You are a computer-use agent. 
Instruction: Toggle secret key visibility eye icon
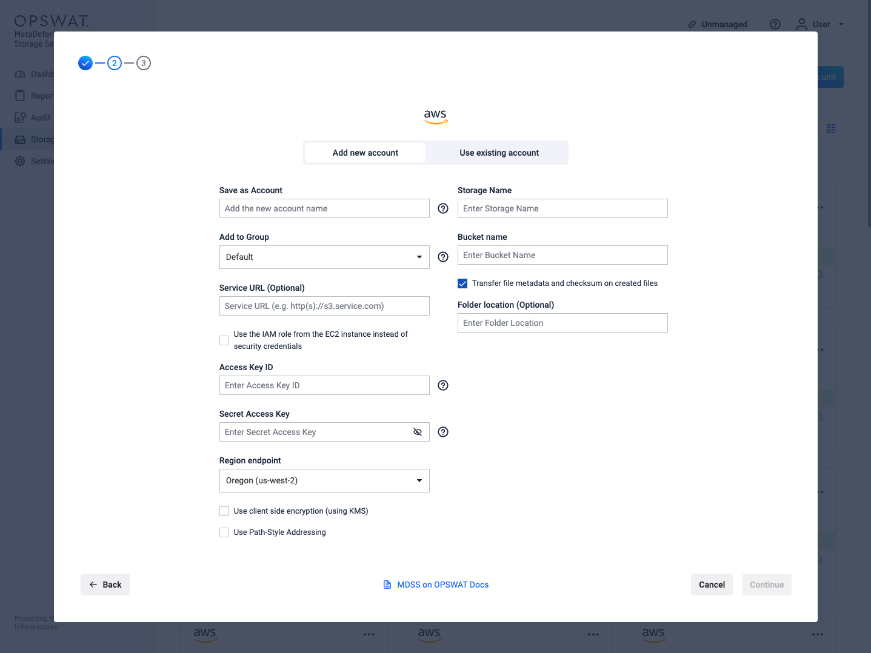[418, 432]
